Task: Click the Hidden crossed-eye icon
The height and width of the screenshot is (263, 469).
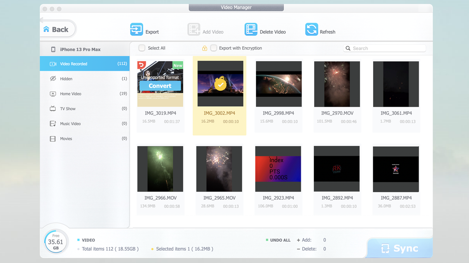Action: (x=53, y=79)
